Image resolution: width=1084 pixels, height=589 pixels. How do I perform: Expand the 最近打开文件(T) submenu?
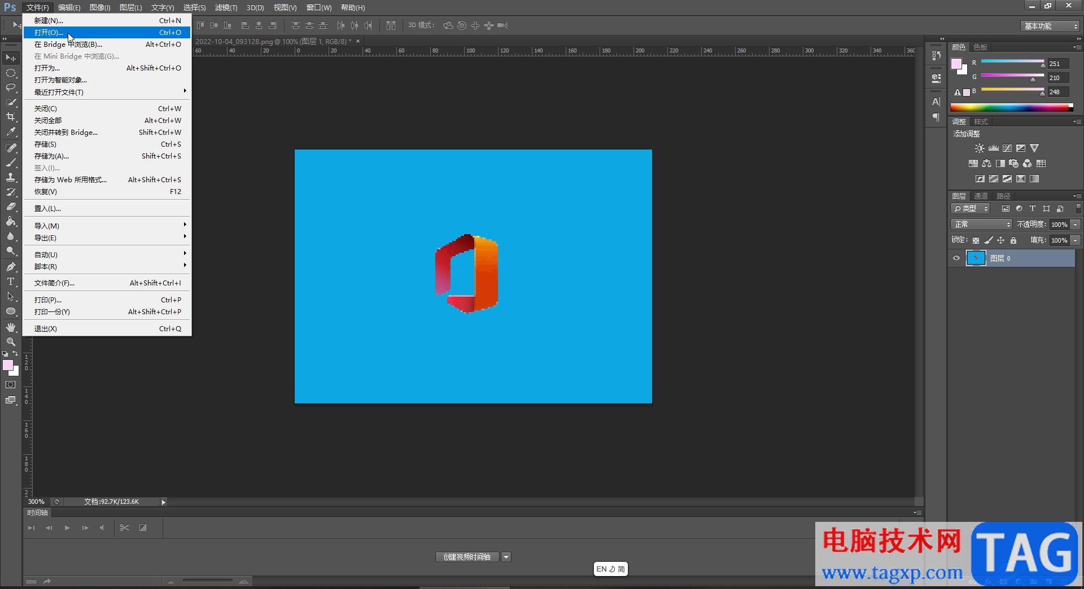click(x=107, y=92)
